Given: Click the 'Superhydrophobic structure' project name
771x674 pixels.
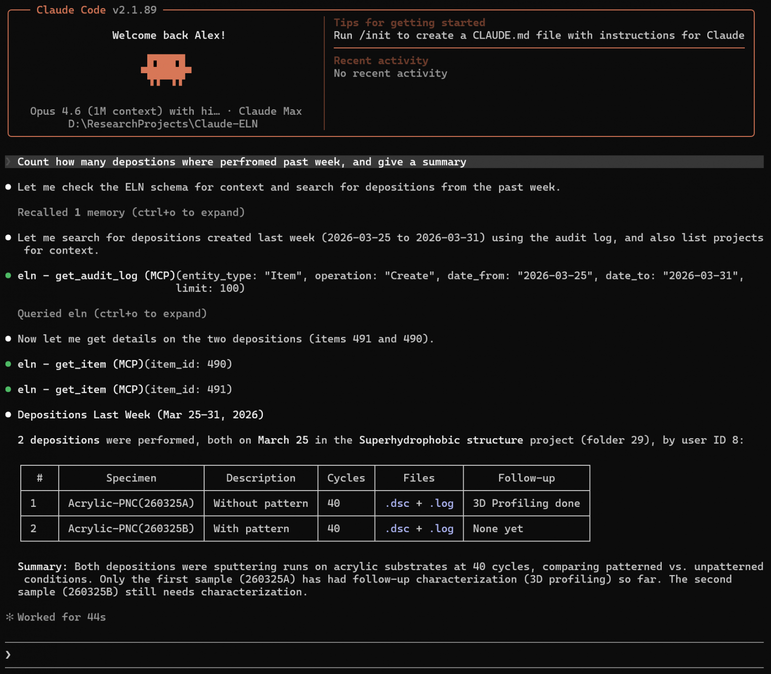Looking at the screenshot, I should pos(441,440).
